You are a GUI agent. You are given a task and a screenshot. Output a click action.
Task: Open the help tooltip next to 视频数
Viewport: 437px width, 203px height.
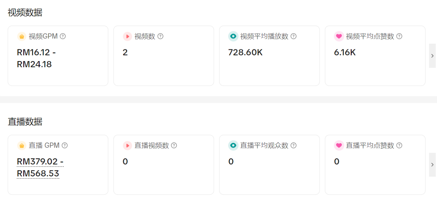tap(160, 36)
